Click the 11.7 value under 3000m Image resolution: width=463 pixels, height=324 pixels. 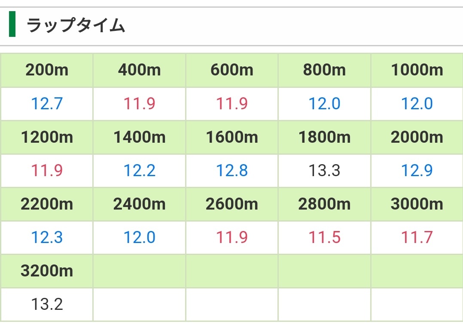tap(417, 237)
